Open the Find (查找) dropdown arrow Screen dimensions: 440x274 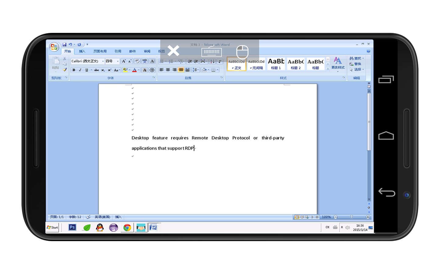(363, 58)
